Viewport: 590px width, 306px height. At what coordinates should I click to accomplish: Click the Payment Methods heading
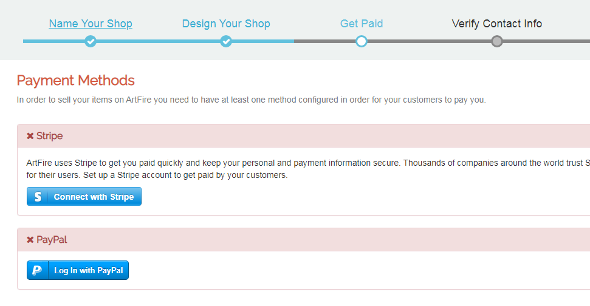pyautogui.click(x=75, y=80)
